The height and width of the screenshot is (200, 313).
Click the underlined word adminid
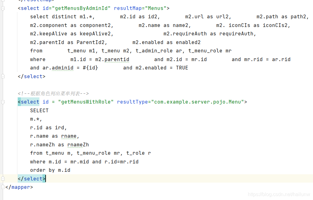(62, 68)
